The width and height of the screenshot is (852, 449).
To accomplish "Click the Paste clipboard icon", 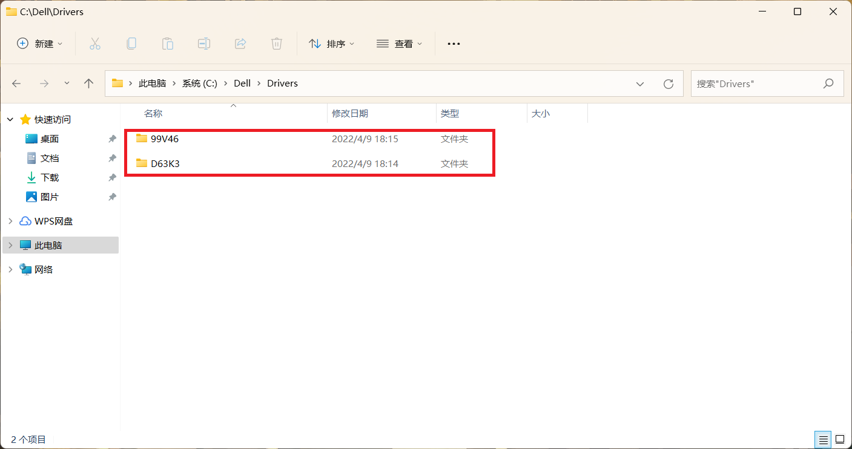I will coord(168,44).
